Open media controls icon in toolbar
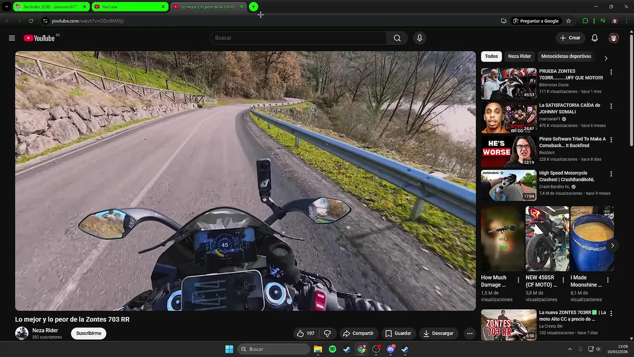Image resolution: width=634 pixels, height=357 pixels. point(603,21)
